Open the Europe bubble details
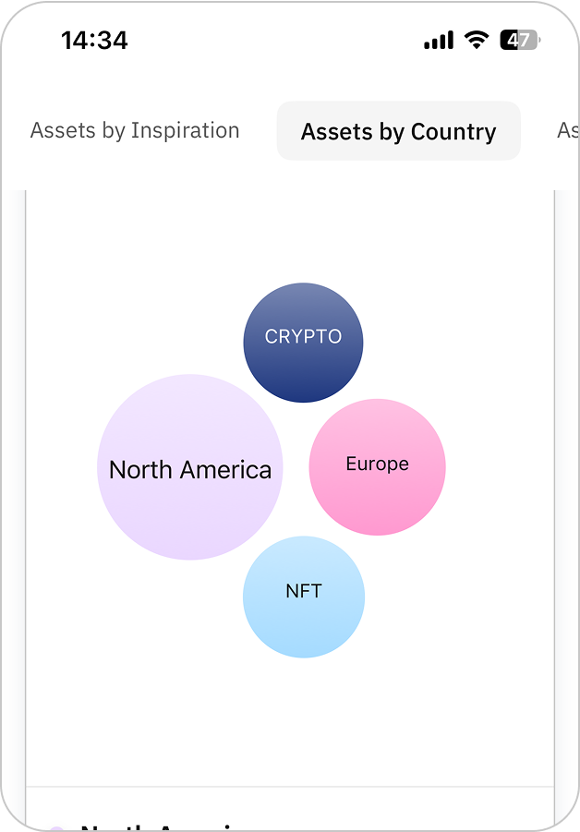 [x=377, y=467]
